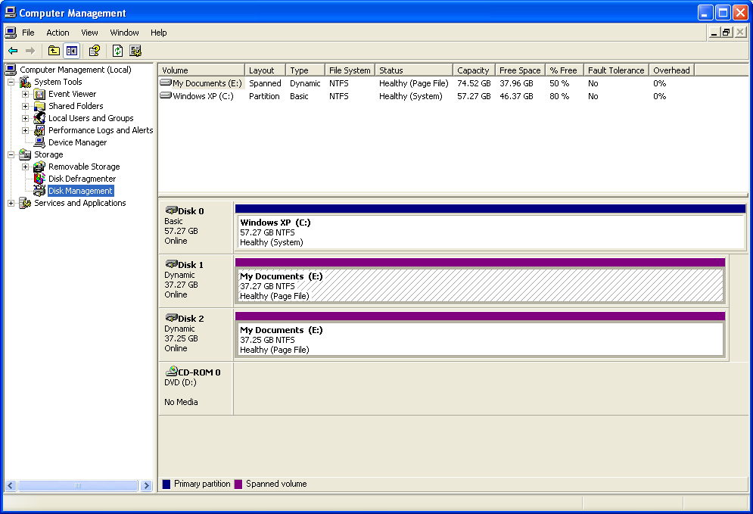This screenshot has width=753, height=514.
Task: Click the Help toolbar icon
Action: click(x=95, y=51)
